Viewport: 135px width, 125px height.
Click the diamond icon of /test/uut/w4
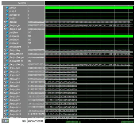(7, 82)
